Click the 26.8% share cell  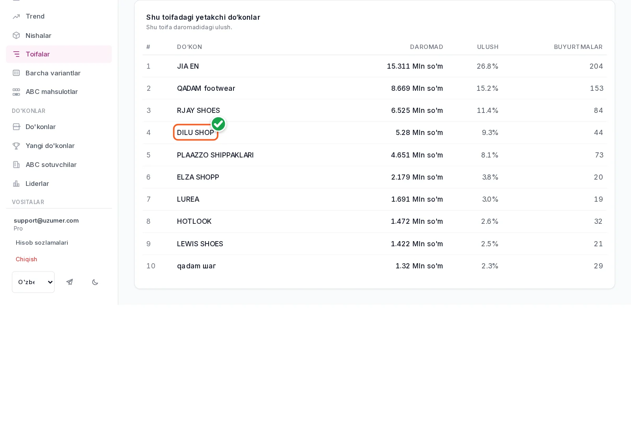pos(487,66)
